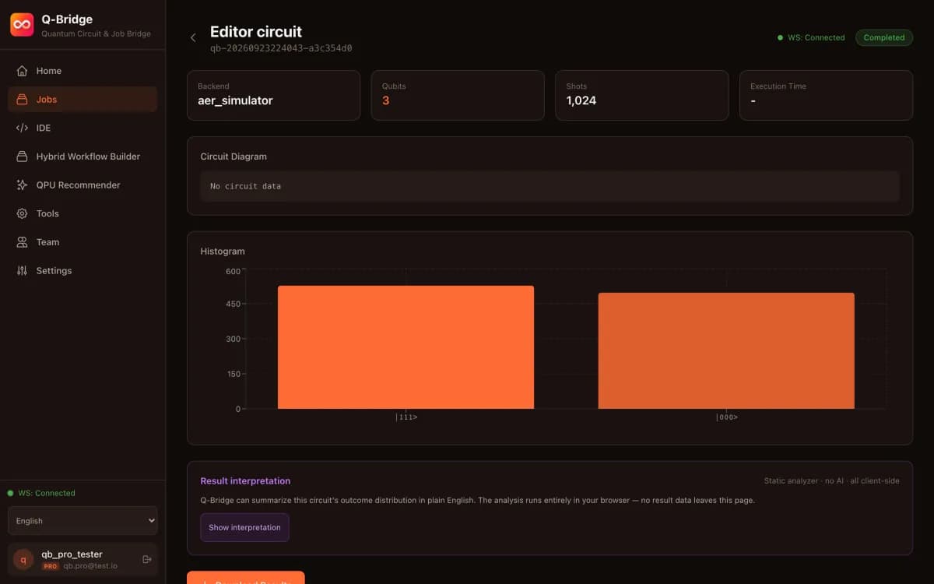Click the Histogram section heading
Image resolution: width=934 pixels, height=584 pixels.
click(x=223, y=252)
